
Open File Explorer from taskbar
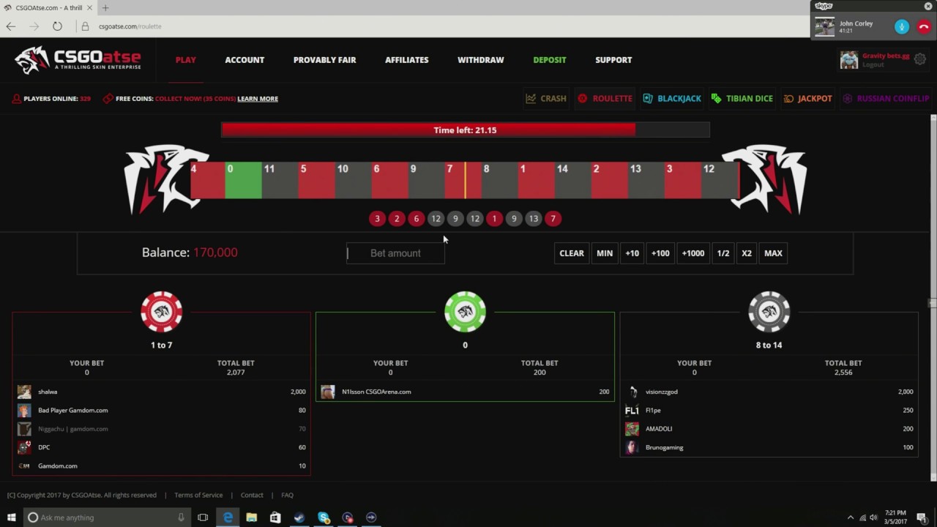252,517
